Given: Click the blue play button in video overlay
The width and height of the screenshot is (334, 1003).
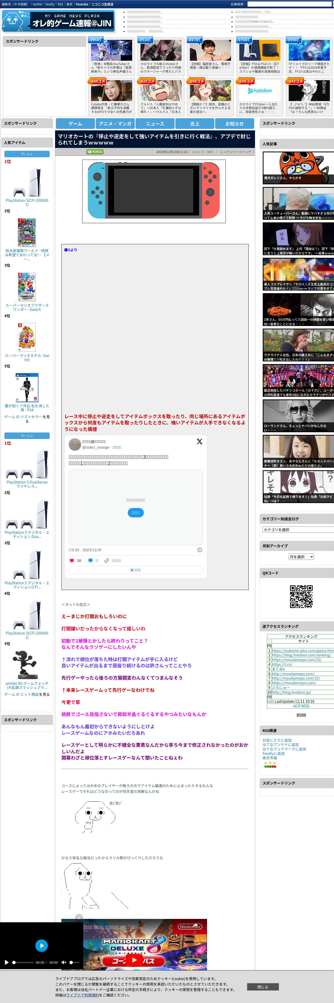Looking at the screenshot, I should pyautogui.click(x=41, y=945).
